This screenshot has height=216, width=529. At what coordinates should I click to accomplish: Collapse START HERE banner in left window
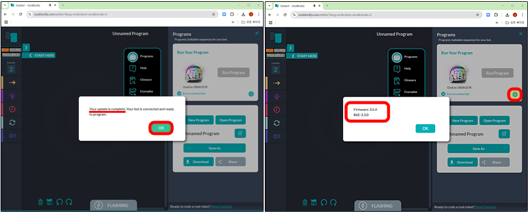[x=38, y=55]
